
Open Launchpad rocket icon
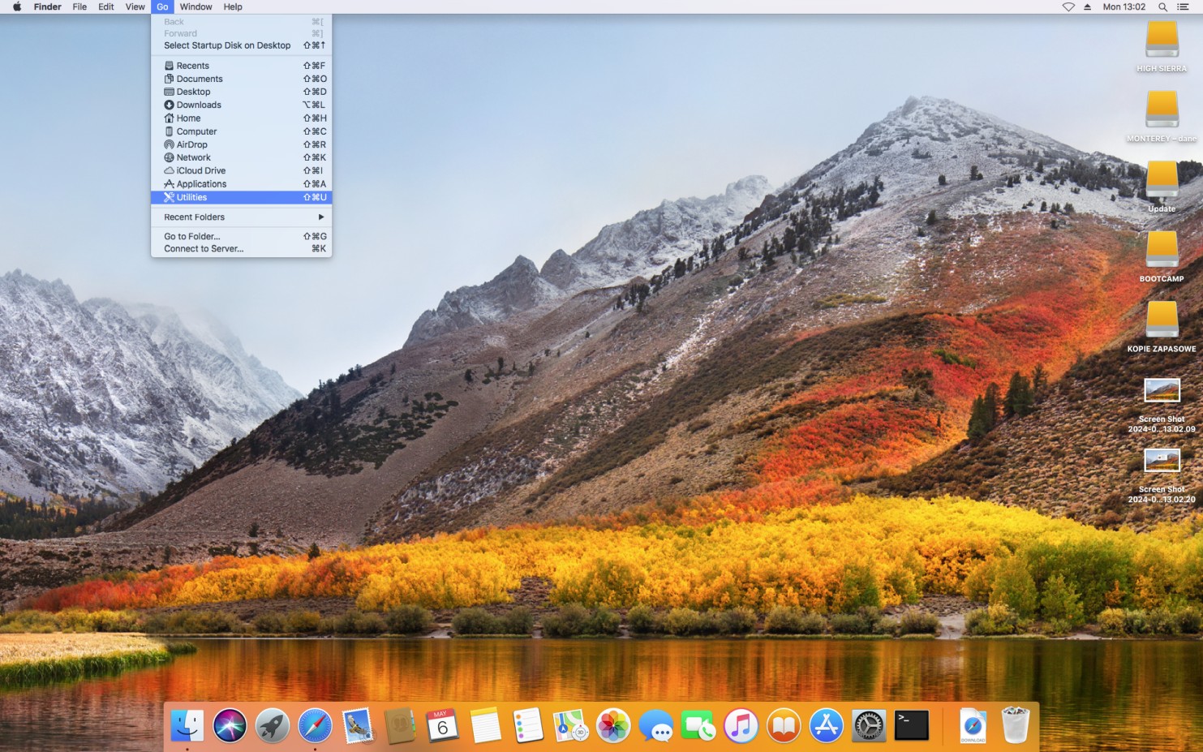(273, 725)
